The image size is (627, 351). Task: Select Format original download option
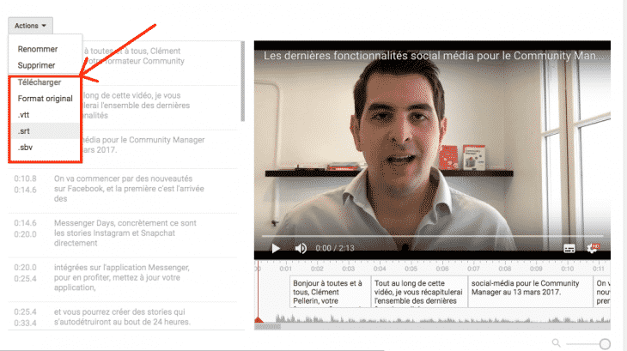(x=45, y=99)
